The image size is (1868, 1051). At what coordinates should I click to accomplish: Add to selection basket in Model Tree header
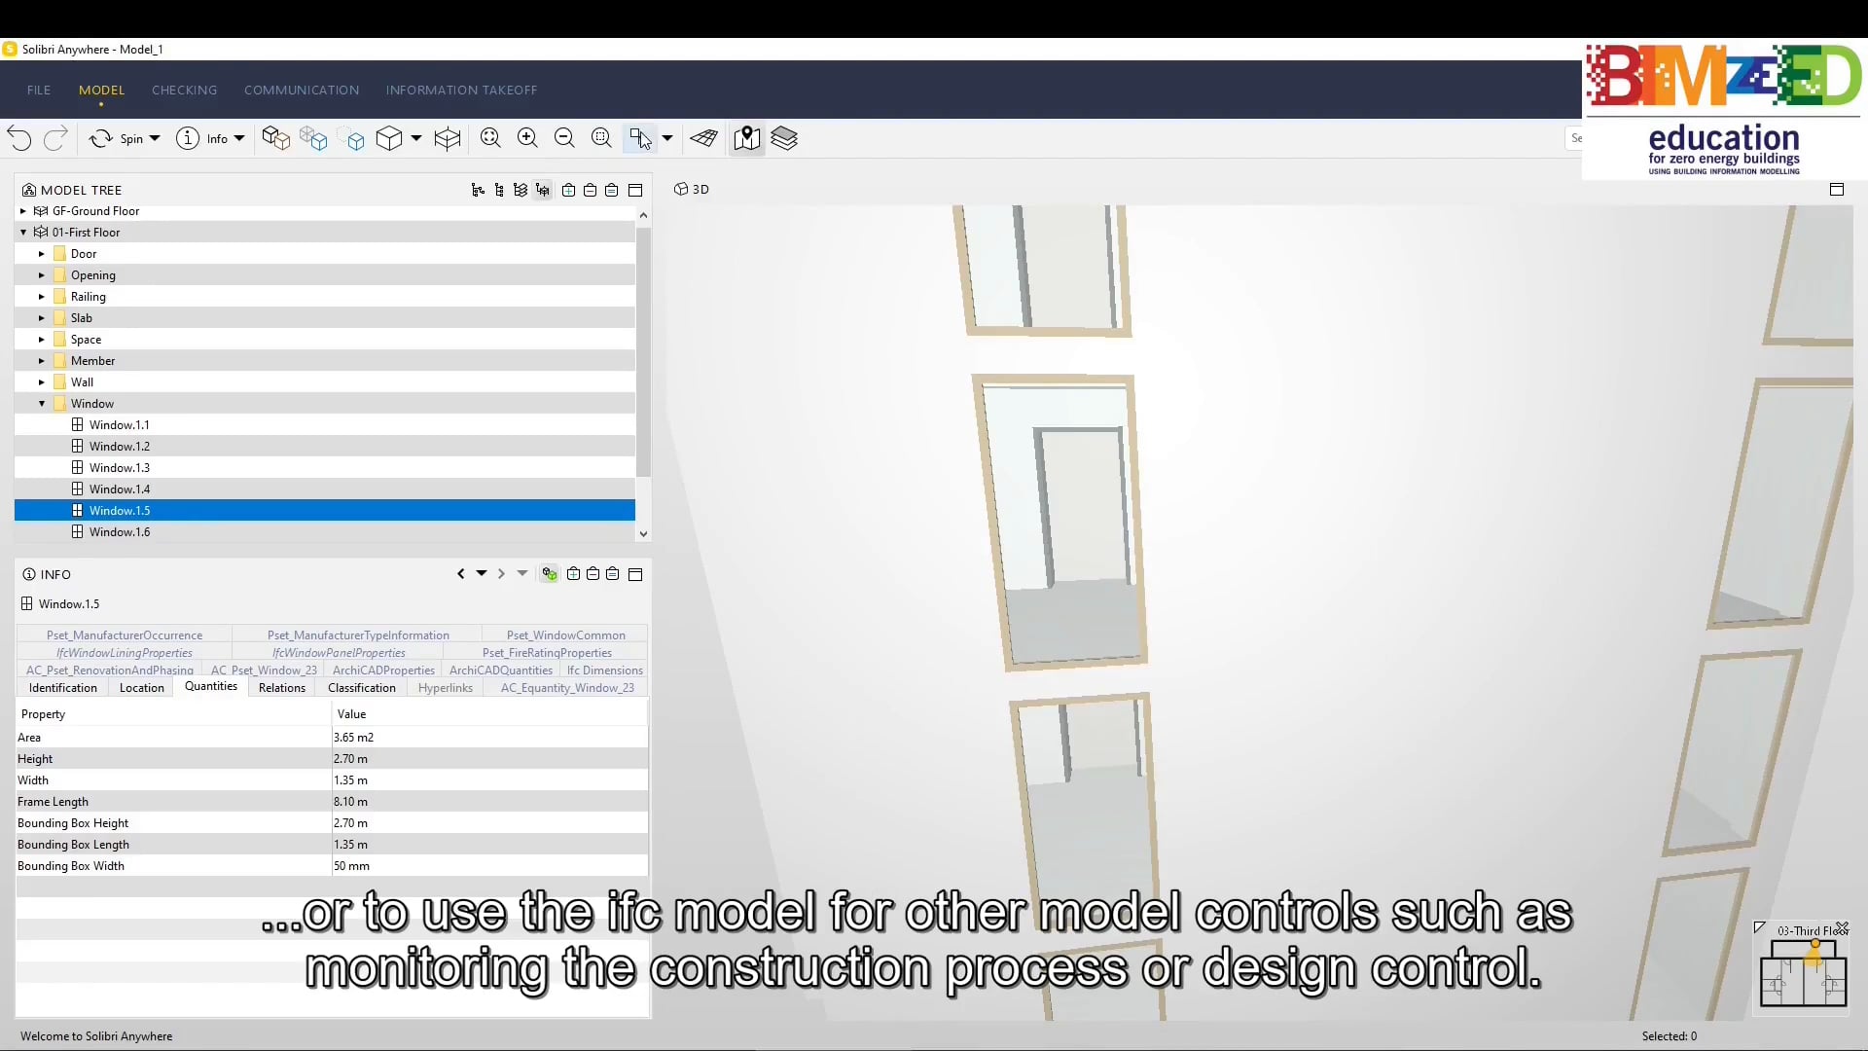568,190
